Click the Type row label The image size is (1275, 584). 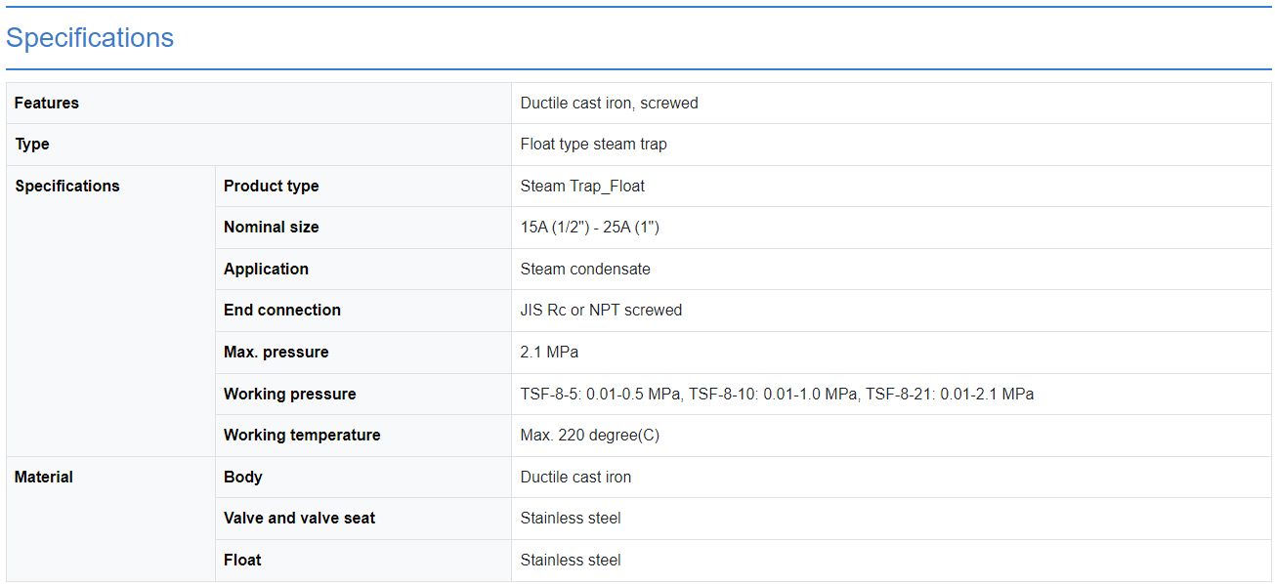click(x=32, y=145)
